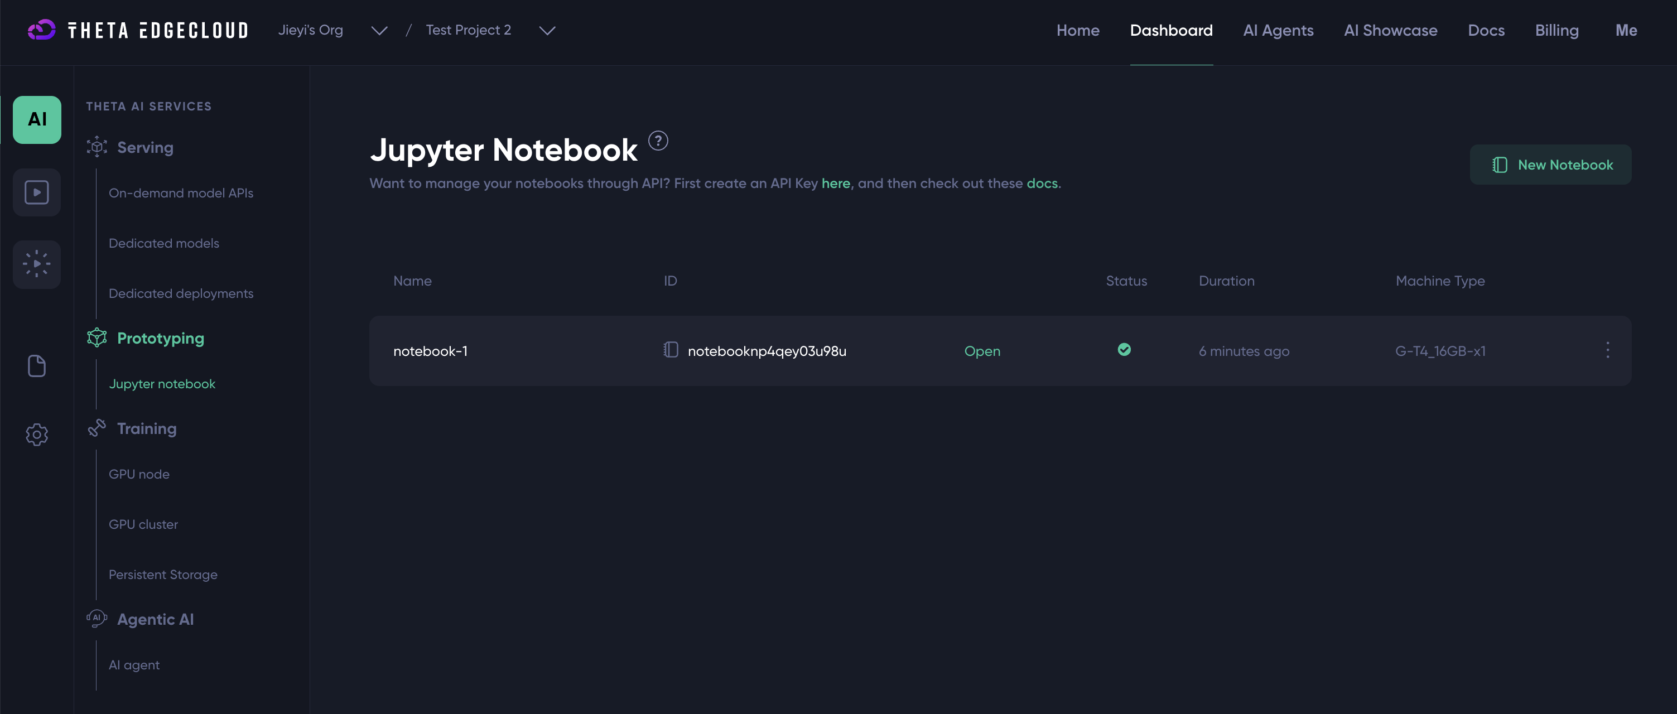
Task: Open the document icon in sidebar
Action: [x=37, y=366]
